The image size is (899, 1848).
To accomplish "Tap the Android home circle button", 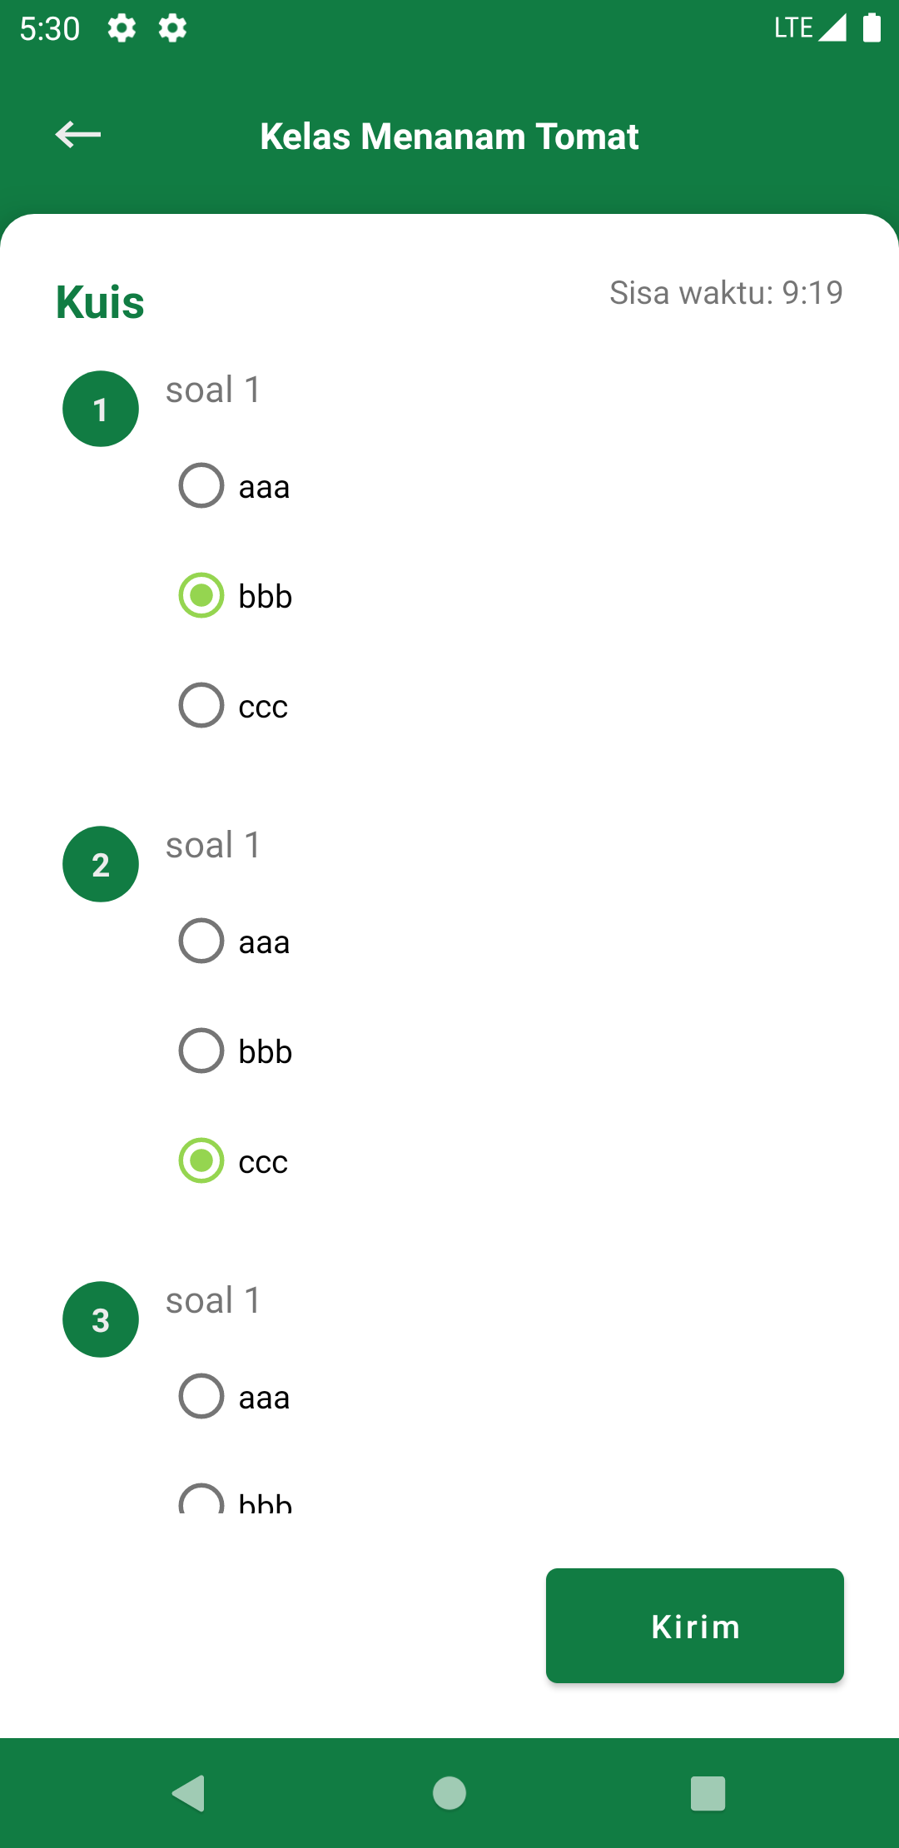I will coord(449,1793).
